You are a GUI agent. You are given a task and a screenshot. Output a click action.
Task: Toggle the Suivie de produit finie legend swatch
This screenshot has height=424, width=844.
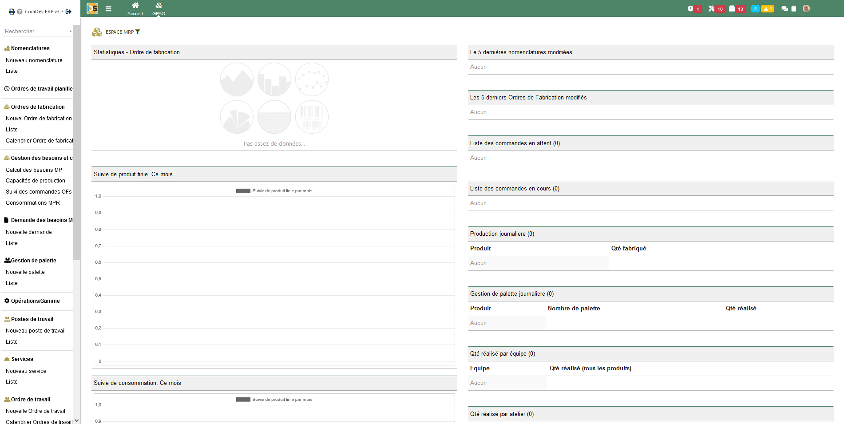[x=243, y=191]
